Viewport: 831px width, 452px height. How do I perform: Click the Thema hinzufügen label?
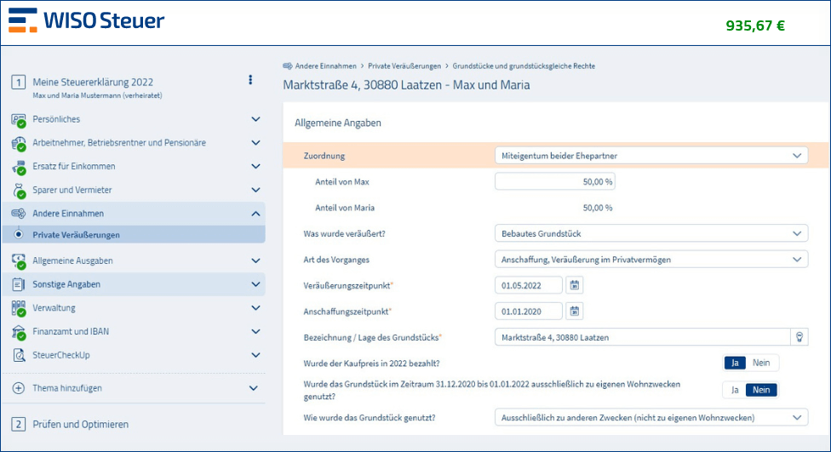point(67,388)
